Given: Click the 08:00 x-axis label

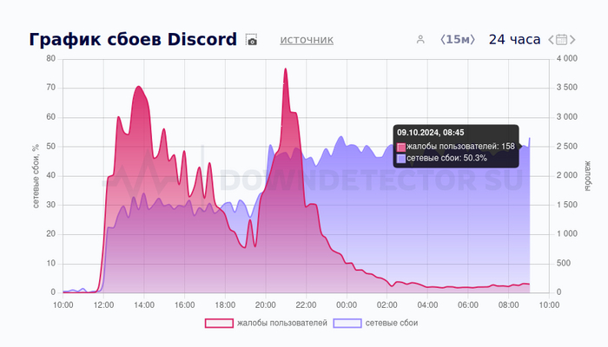Looking at the screenshot, I should [x=509, y=305].
